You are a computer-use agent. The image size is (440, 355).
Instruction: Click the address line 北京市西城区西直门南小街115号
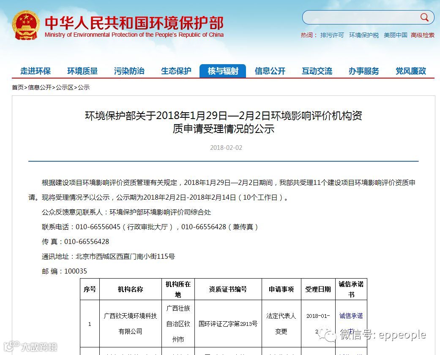coord(108,256)
